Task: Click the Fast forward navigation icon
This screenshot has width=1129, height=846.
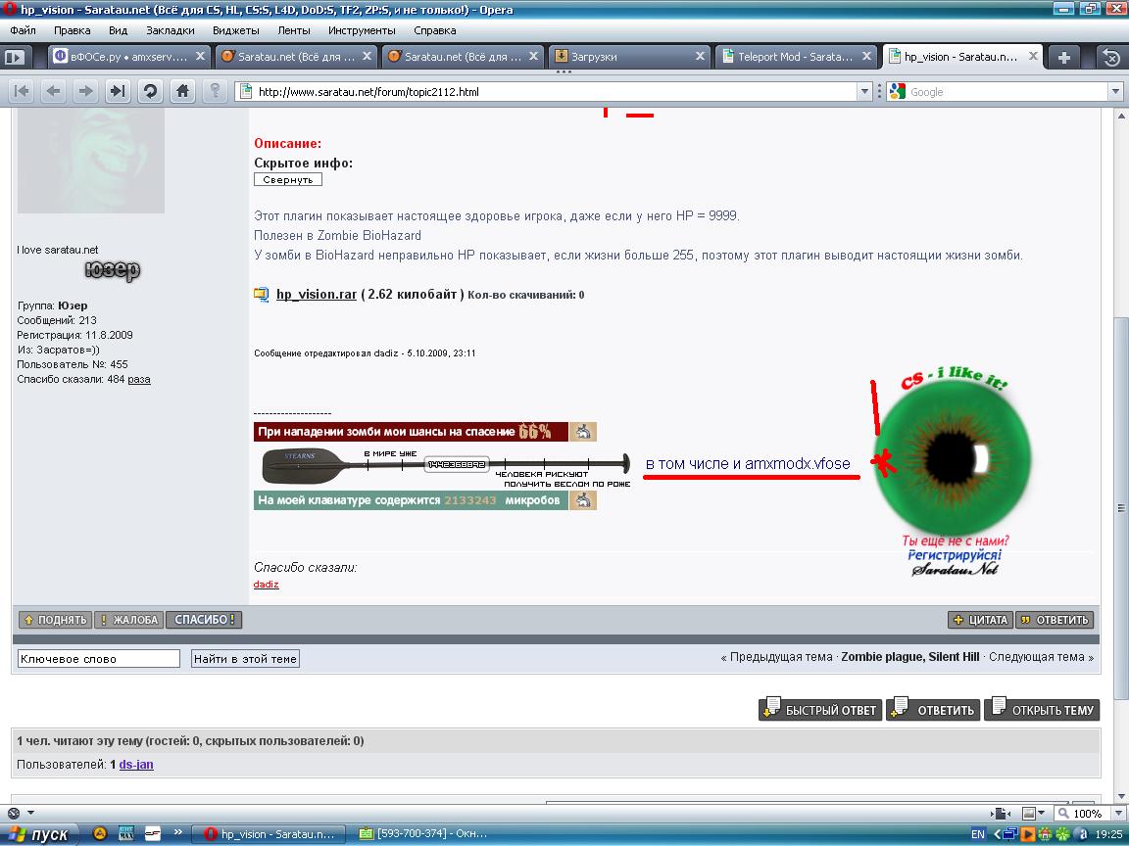Action: 118,91
